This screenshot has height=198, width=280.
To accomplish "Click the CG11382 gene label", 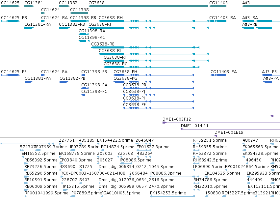I will click(x=68, y=3).
